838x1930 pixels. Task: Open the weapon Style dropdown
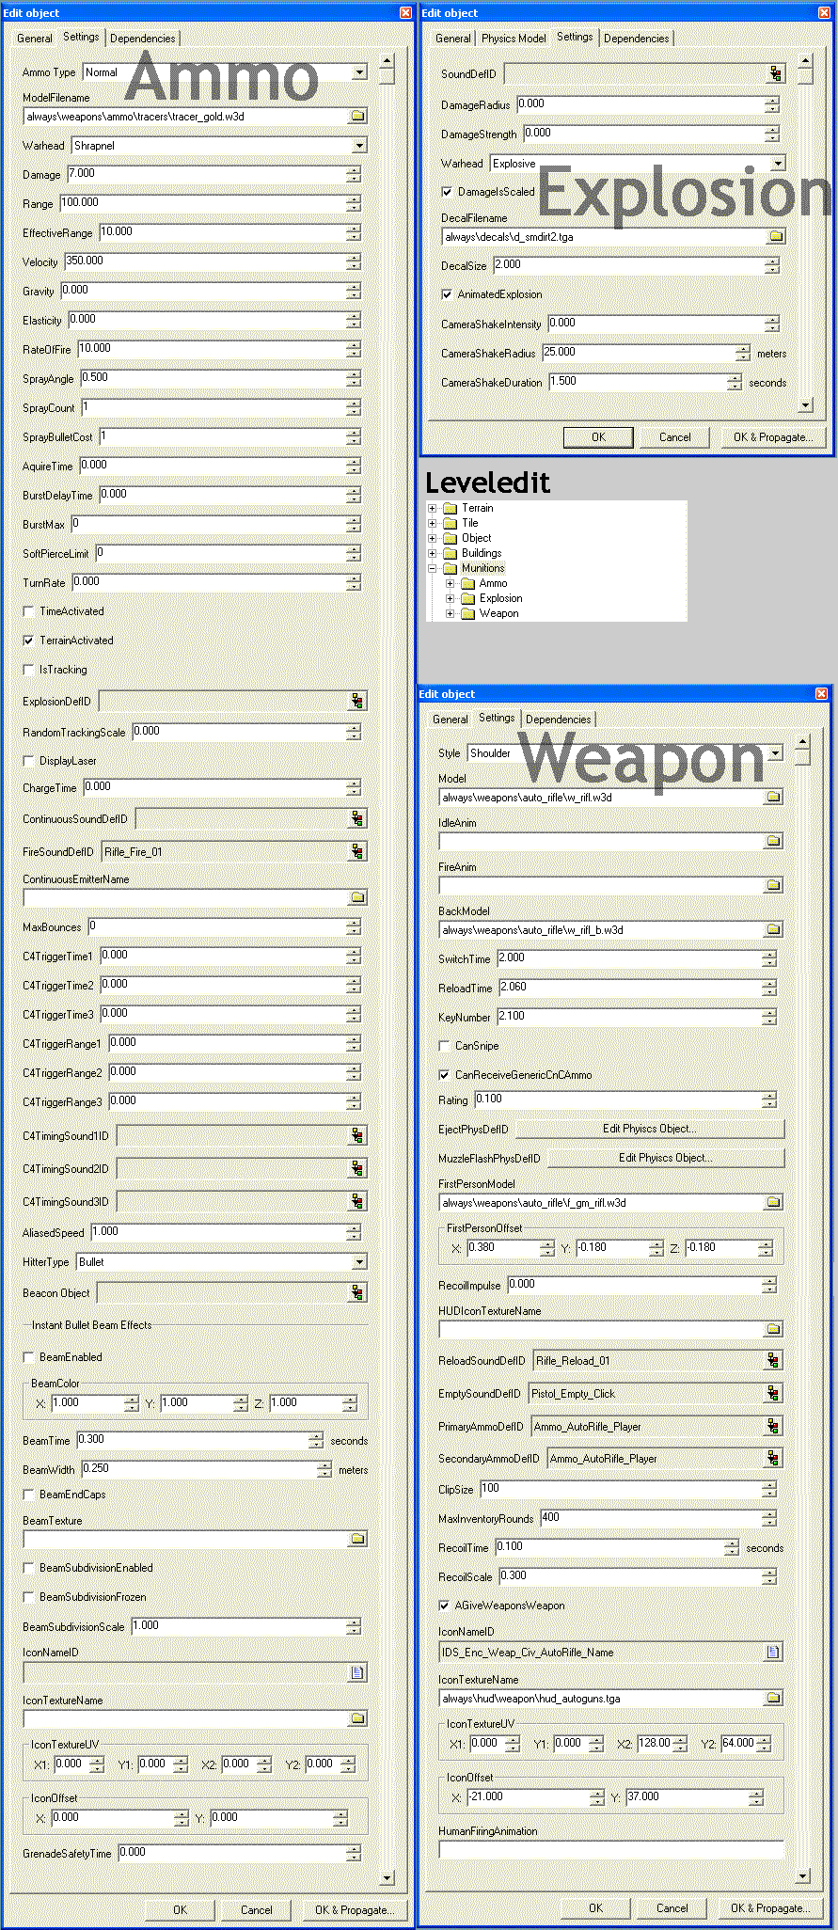coord(775,753)
